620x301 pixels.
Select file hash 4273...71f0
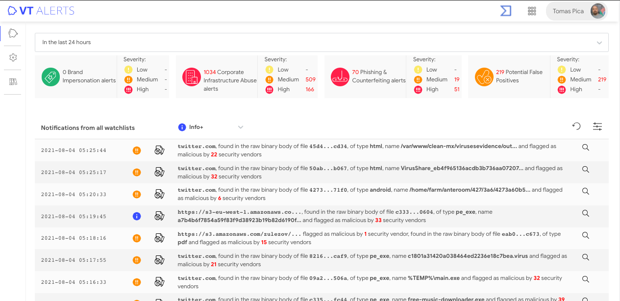pyautogui.click(x=328, y=190)
